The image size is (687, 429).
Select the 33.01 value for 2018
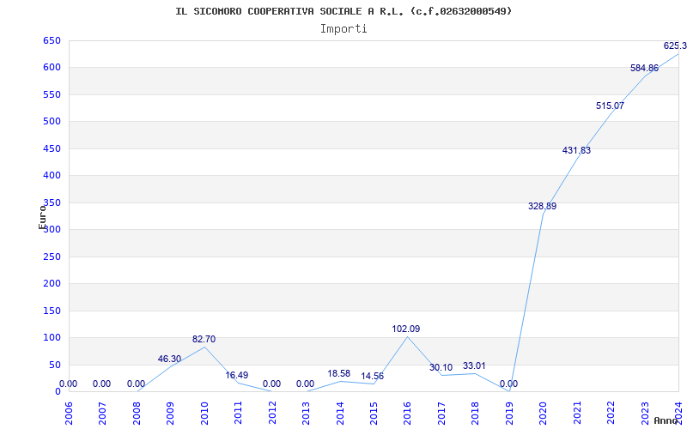coord(474,366)
